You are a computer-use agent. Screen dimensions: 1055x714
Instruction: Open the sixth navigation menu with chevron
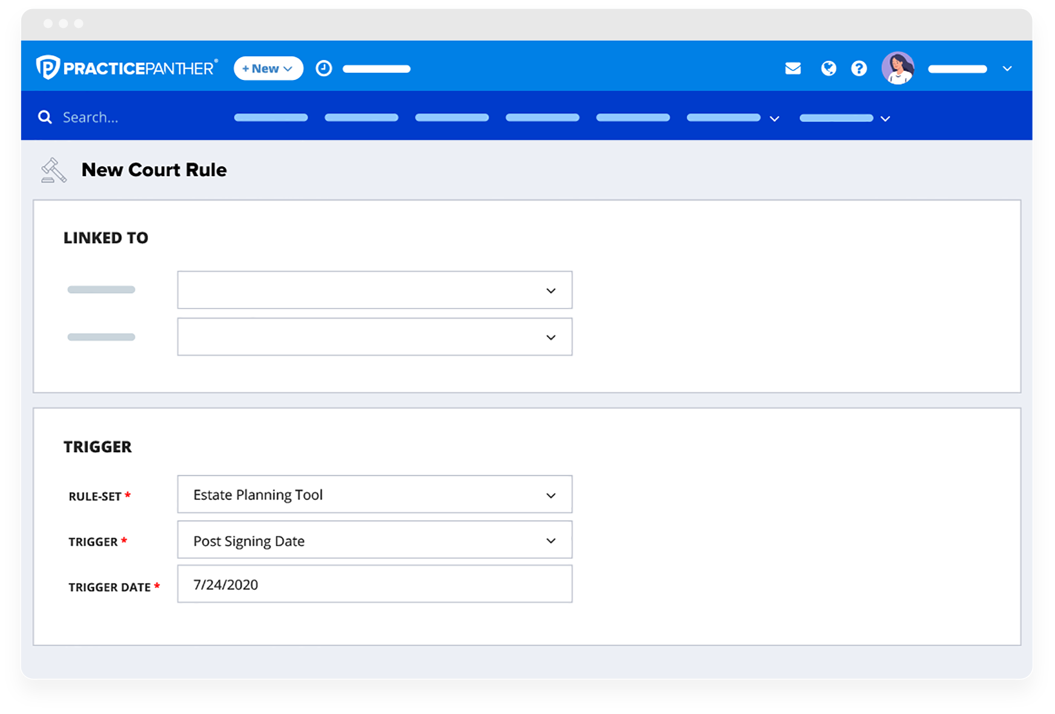[x=732, y=118]
